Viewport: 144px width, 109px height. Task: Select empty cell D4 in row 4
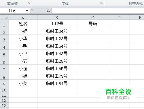tap(119, 46)
